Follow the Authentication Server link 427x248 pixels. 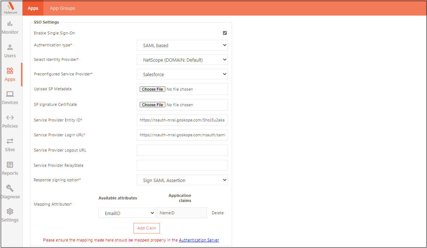[199, 240]
